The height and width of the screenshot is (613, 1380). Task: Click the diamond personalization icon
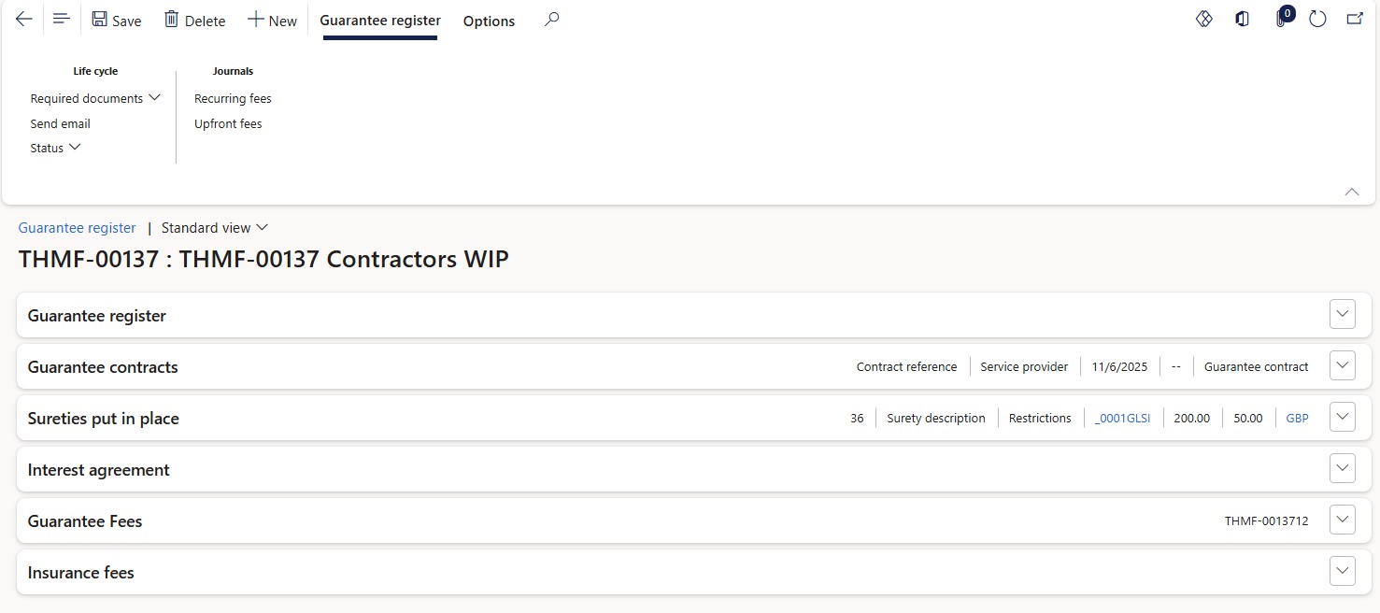[x=1204, y=20]
